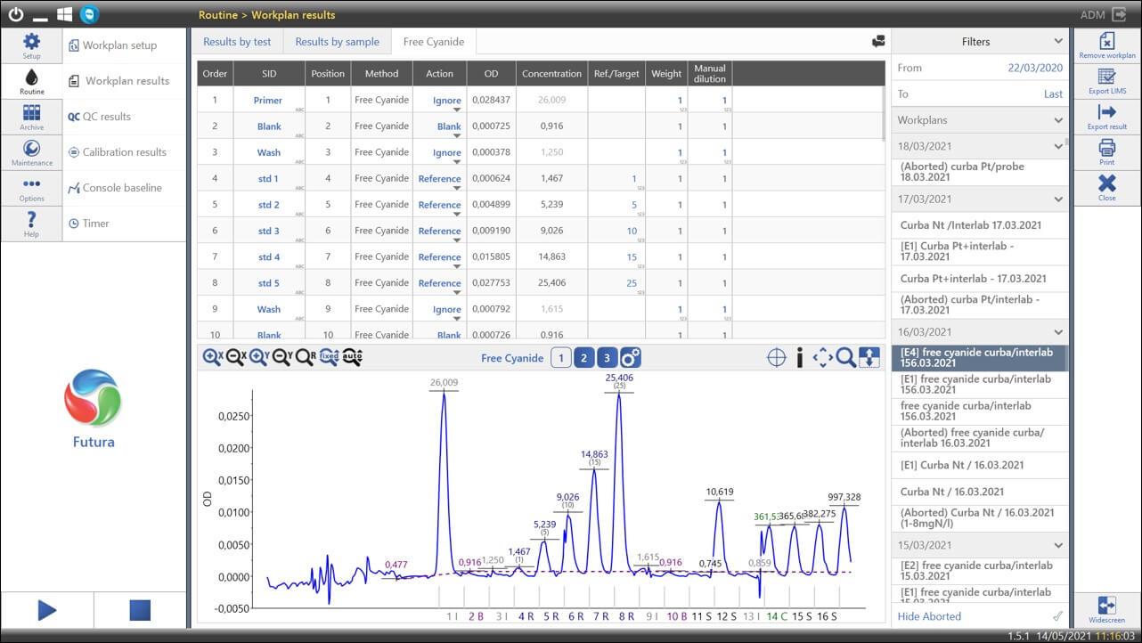Viewport: 1142px width, 643px height.
Task: Start the run with the play button
Action: [47, 610]
